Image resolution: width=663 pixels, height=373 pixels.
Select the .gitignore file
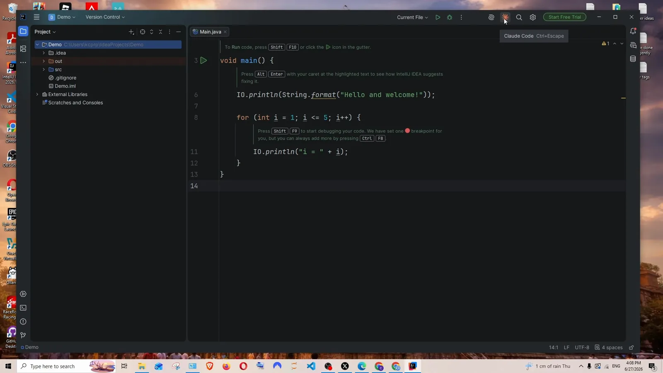(x=65, y=78)
